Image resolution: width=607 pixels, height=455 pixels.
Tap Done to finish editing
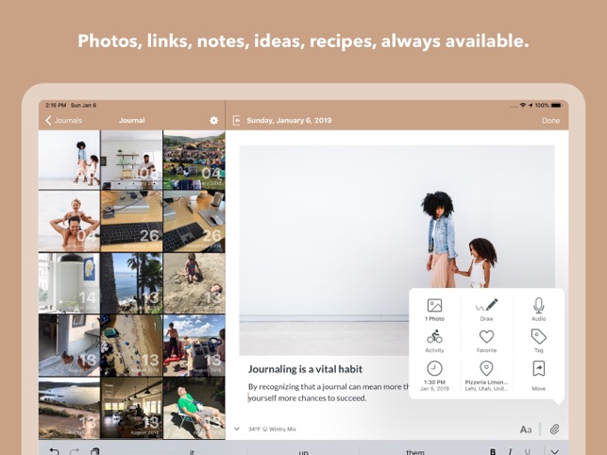click(551, 121)
